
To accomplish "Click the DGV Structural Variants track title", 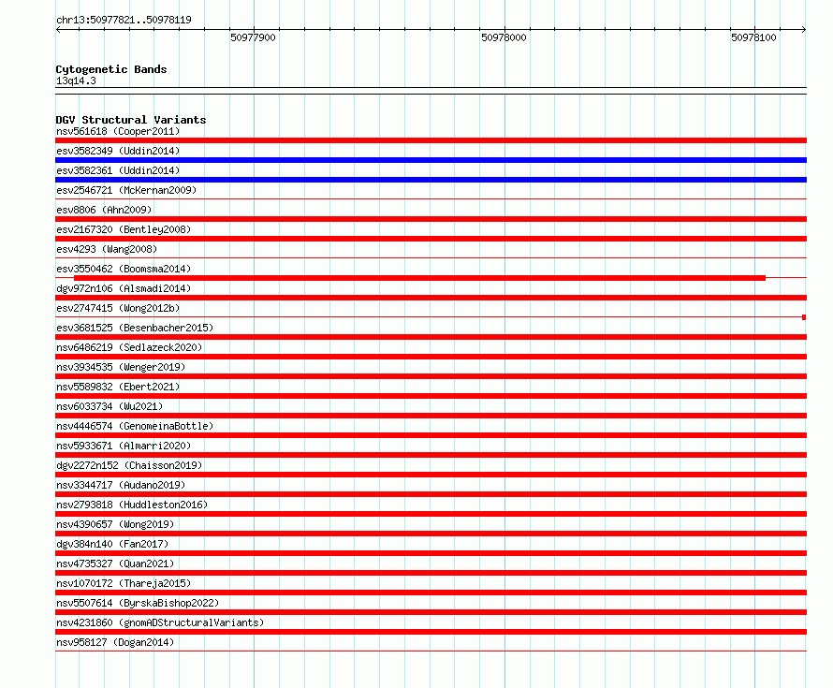I will click(x=131, y=120).
